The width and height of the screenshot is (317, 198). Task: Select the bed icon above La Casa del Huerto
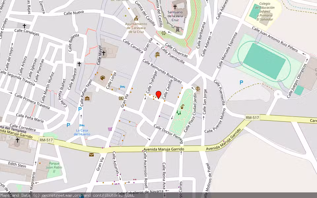click(x=82, y=125)
